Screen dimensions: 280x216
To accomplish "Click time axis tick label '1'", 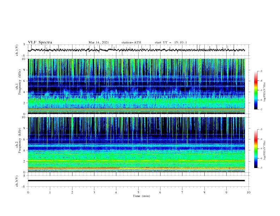I will coord(50,192).
